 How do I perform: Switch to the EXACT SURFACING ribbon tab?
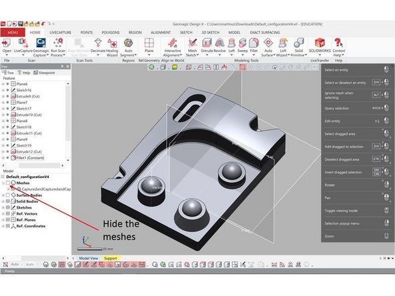[x=265, y=33]
